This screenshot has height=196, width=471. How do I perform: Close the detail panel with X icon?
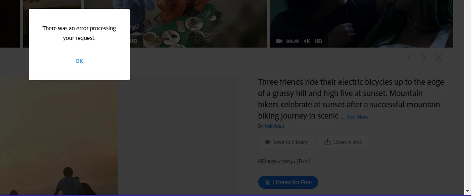[439, 57]
